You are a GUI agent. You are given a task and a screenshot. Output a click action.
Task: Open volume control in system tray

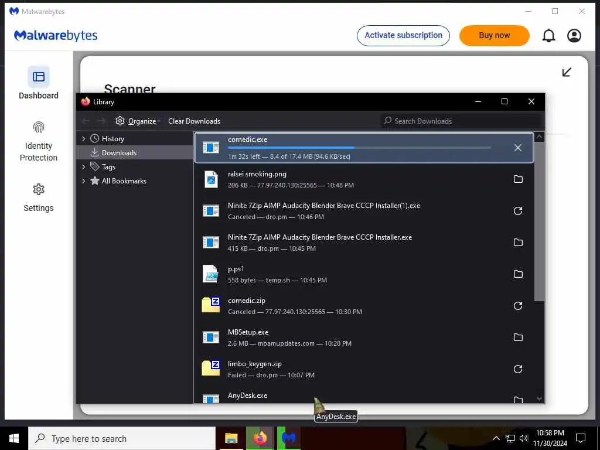(x=524, y=438)
